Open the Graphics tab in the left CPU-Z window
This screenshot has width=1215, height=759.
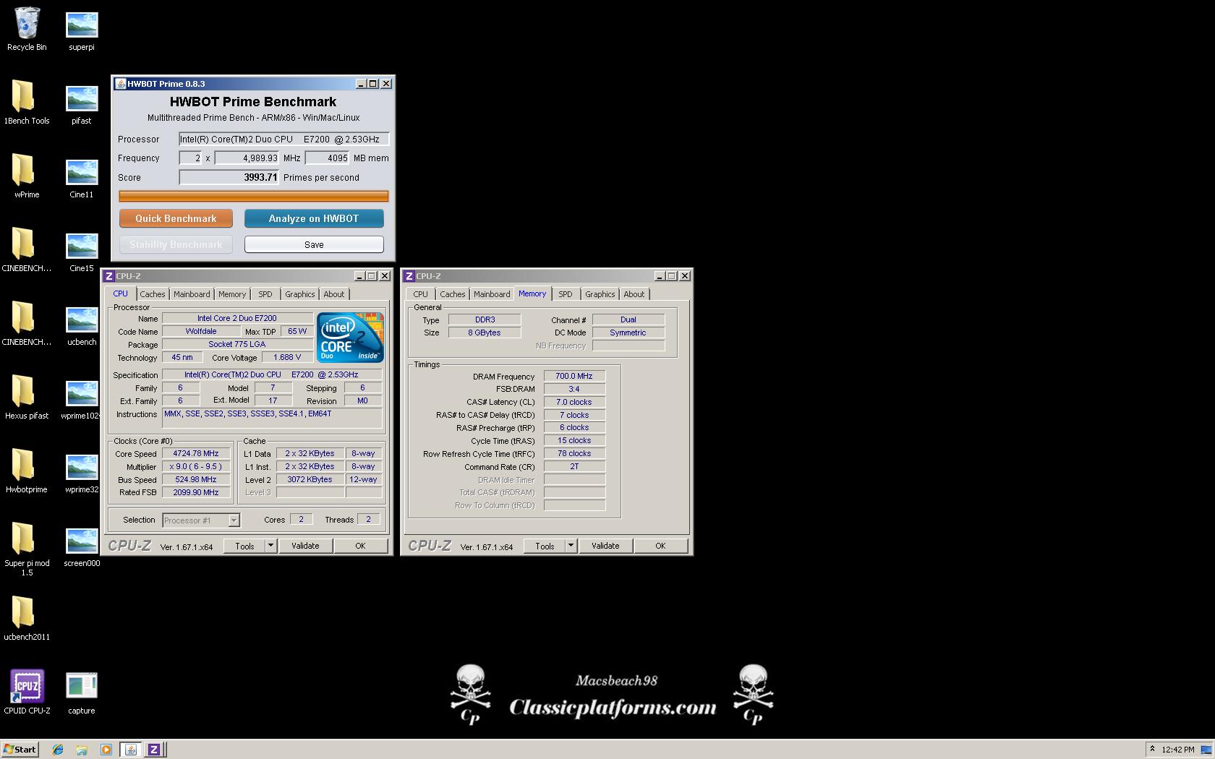click(x=299, y=294)
